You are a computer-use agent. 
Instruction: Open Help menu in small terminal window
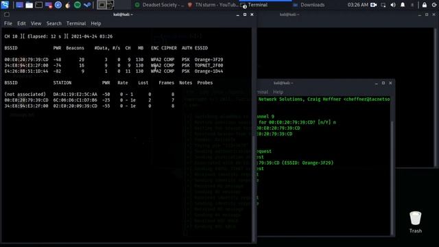(x=278, y=92)
